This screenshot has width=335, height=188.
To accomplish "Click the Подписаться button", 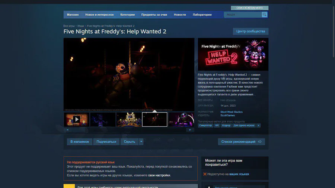I will tap(106, 142).
